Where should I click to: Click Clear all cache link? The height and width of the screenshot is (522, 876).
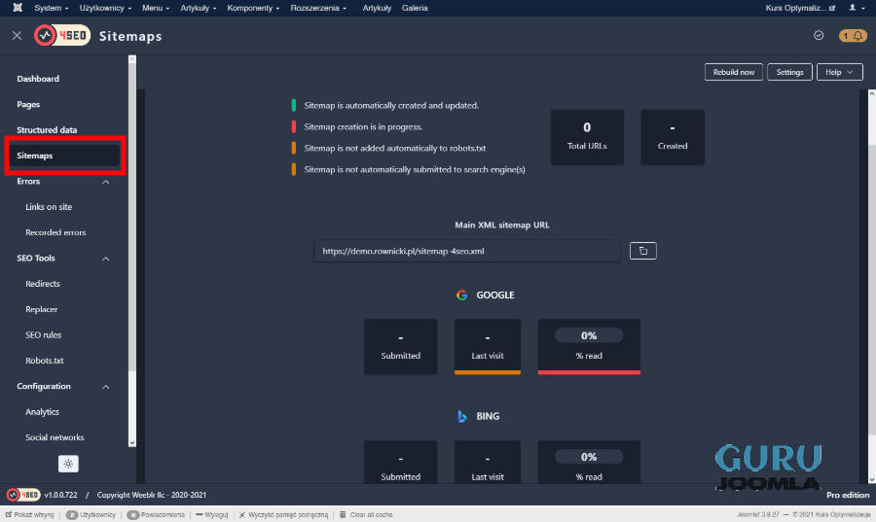[x=366, y=515]
